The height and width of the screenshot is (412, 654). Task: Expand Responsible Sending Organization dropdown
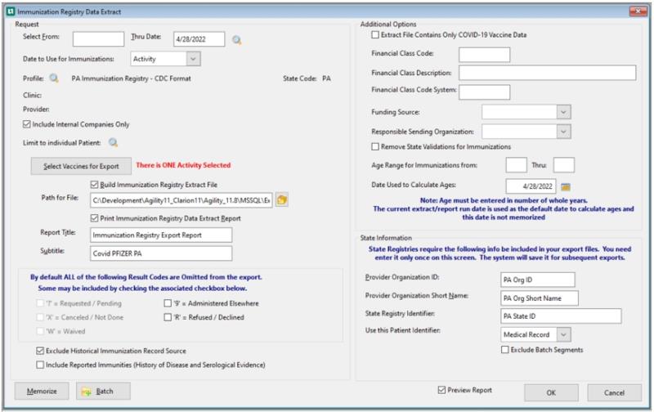pos(563,132)
